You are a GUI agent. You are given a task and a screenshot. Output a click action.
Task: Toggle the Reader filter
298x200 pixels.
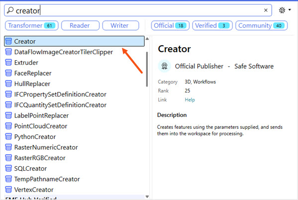[80, 25]
